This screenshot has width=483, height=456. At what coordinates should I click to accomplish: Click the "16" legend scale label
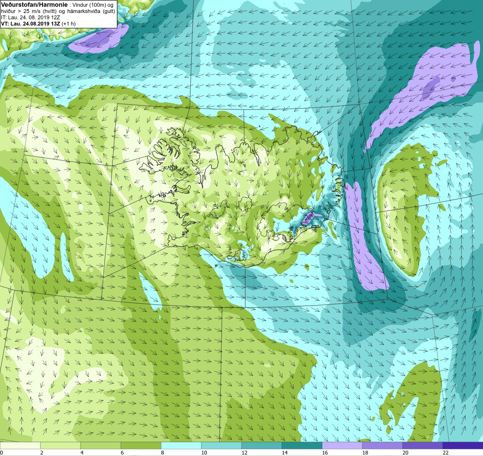pyautogui.click(x=325, y=453)
